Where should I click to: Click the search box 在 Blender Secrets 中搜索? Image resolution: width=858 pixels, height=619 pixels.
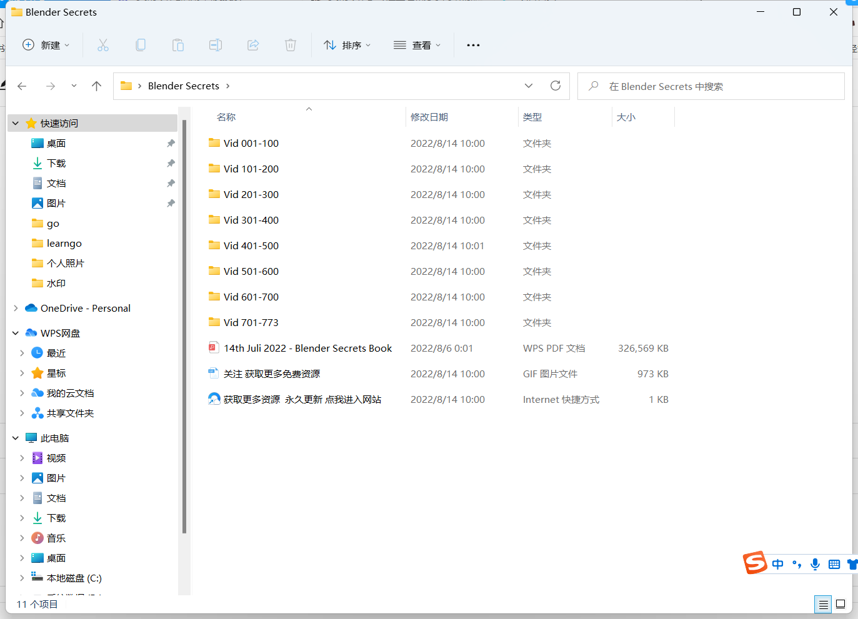(711, 86)
